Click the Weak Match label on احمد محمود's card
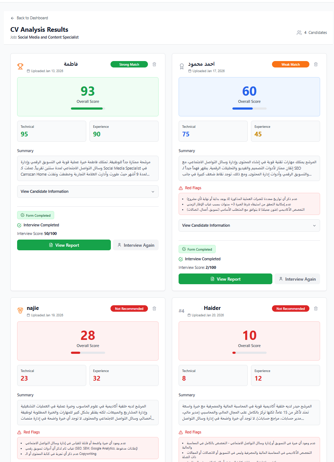The image size is (334, 462). pos(291,64)
